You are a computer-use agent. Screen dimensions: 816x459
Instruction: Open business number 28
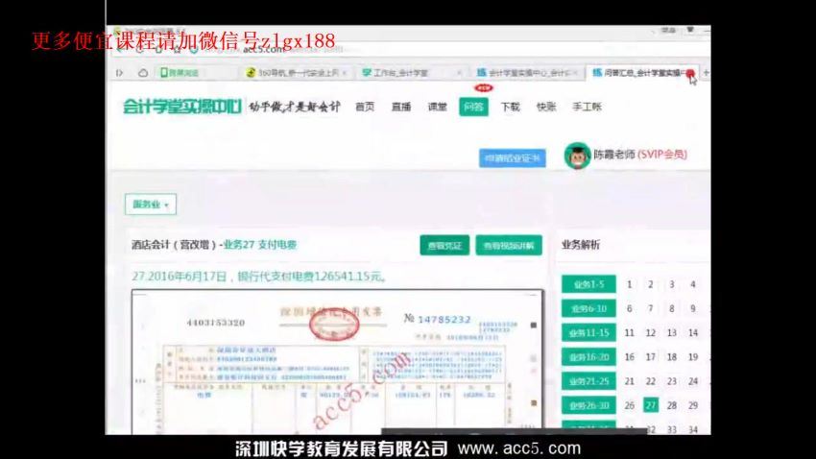pos(672,405)
